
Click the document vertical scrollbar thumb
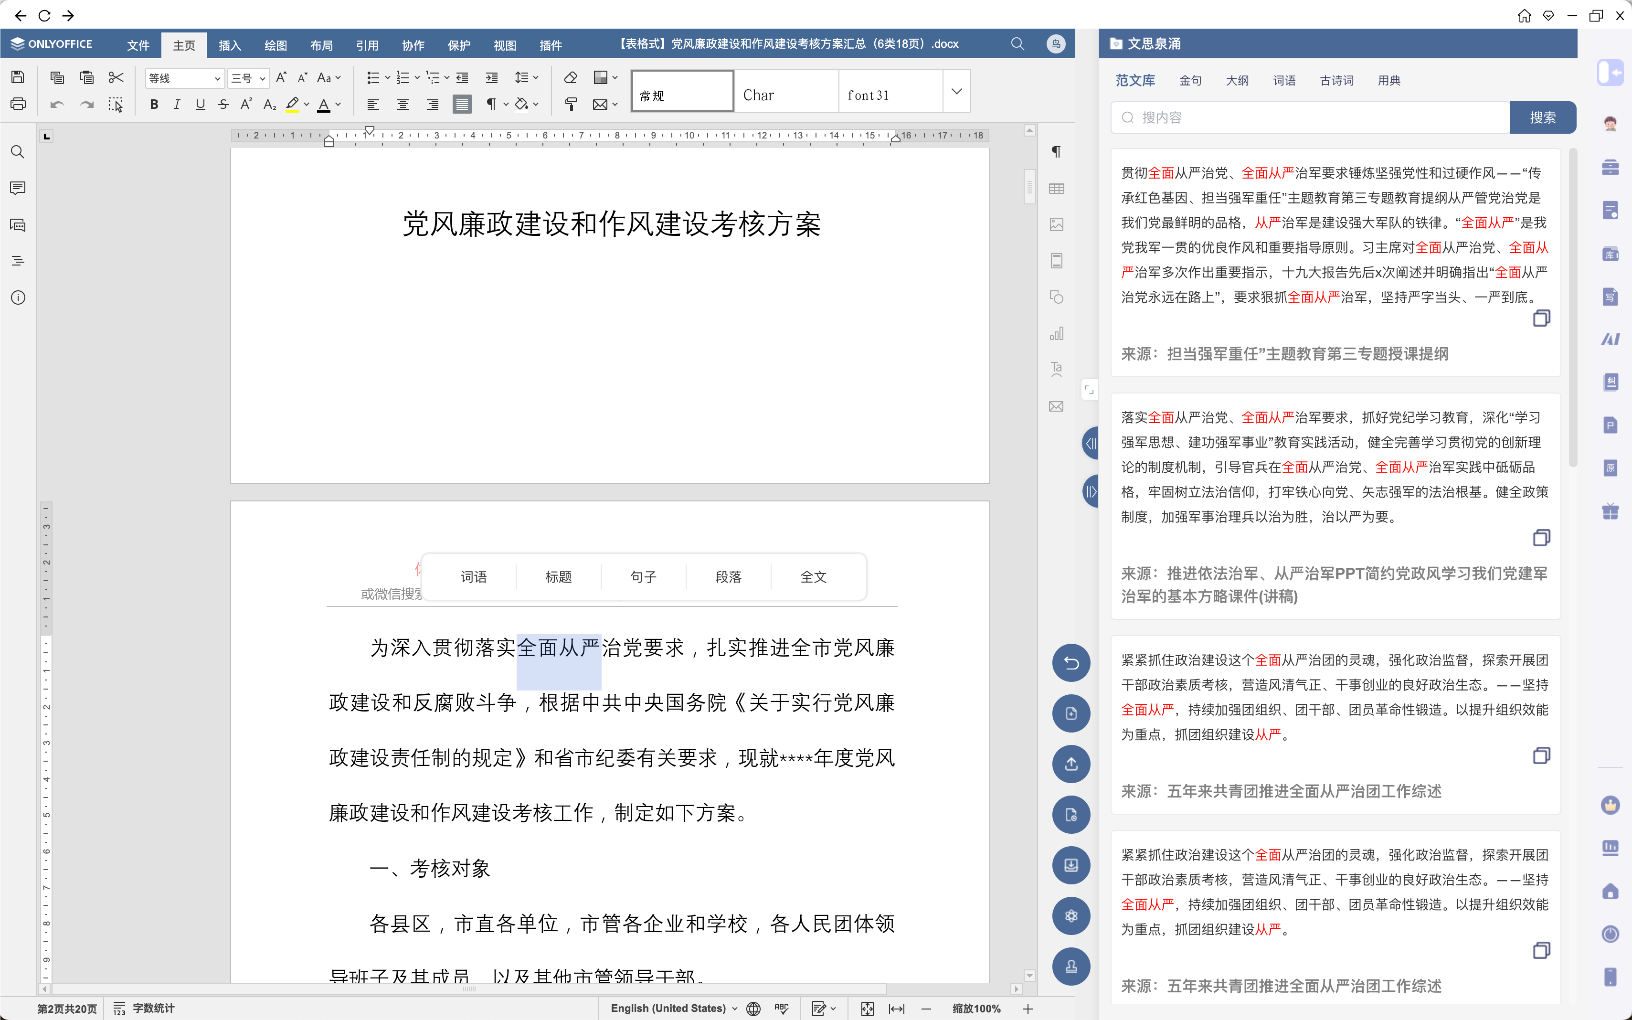point(1030,187)
